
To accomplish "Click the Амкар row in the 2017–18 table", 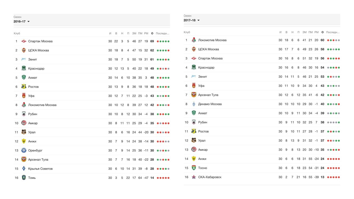I will coord(262,150).
